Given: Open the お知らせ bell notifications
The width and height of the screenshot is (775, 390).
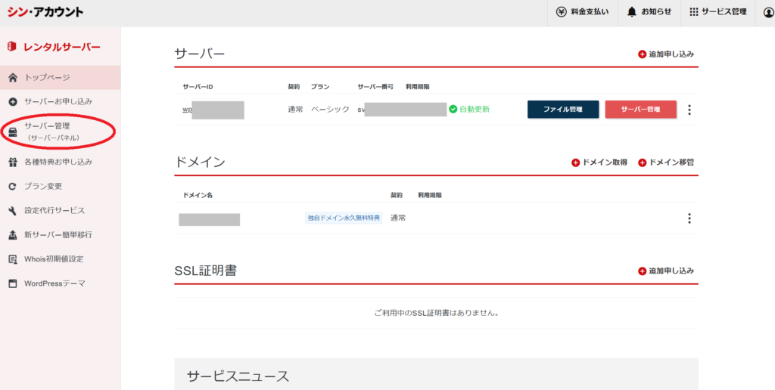Looking at the screenshot, I should (x=631, y=12).
